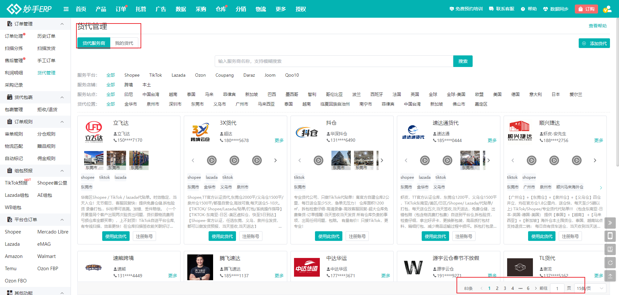Click 使用此货代 for 立飞达
Screen dimensions: 619x295
point(116,236)
